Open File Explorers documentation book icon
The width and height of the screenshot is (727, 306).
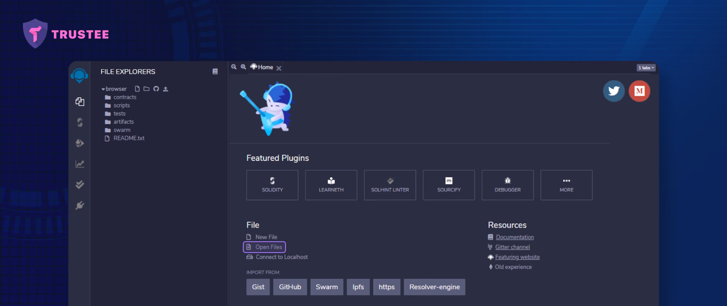pos(215,71)
